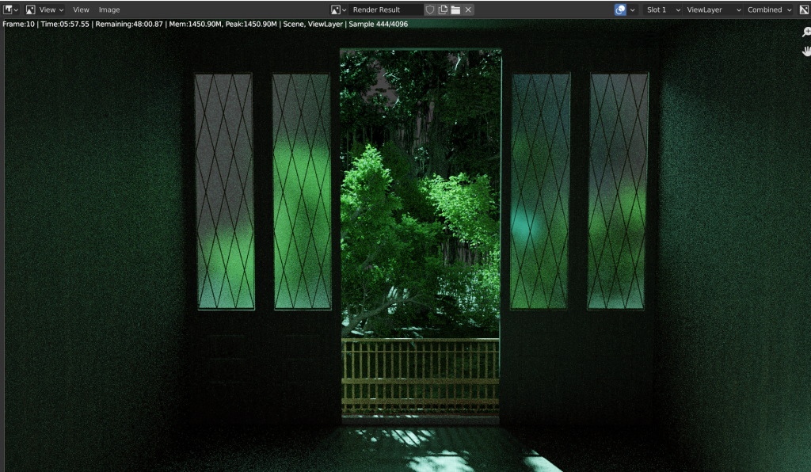
Task: Click the Peak:1450.90M status text
Action: 251,24
